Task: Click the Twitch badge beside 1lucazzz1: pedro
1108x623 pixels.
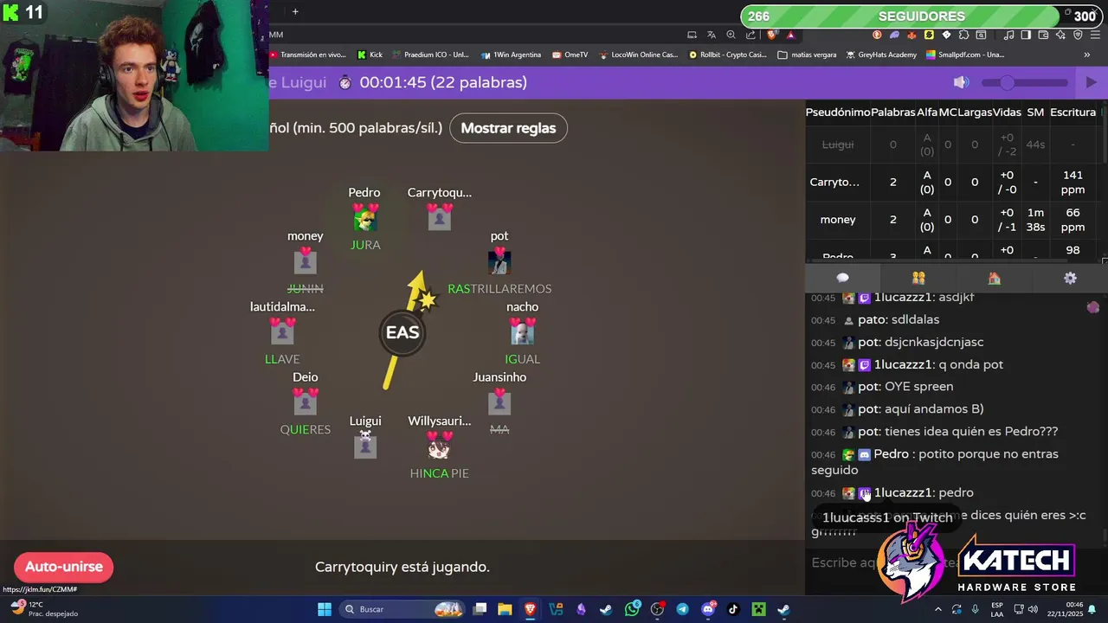Action: (x=864, y=493)
